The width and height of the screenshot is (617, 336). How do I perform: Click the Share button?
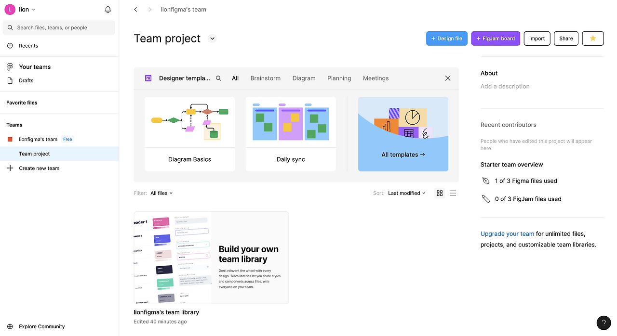tap(566, 39)
